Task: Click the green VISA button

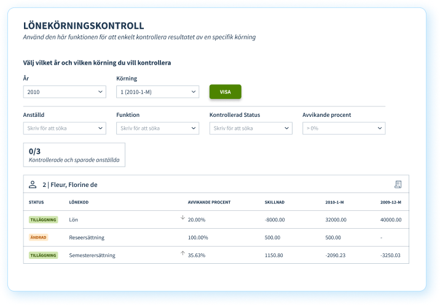Action: coord(226,92)
